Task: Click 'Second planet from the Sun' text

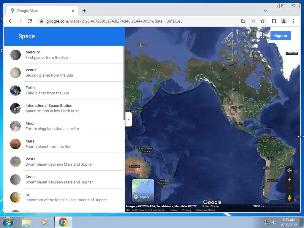Action: (49, 75)
